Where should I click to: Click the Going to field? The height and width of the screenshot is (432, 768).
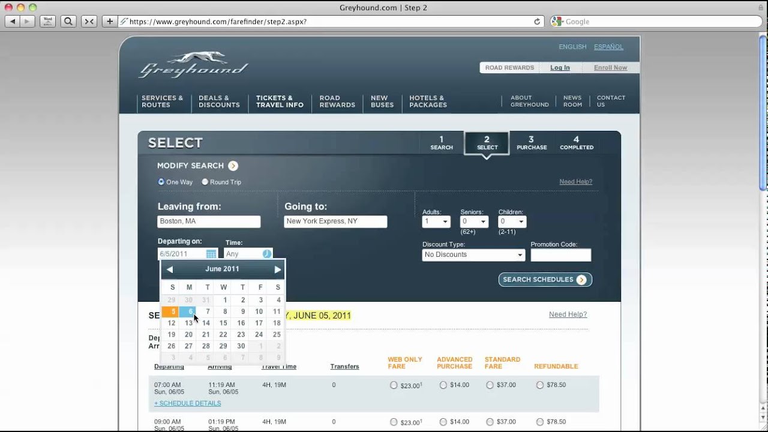(x=335, y=221)
